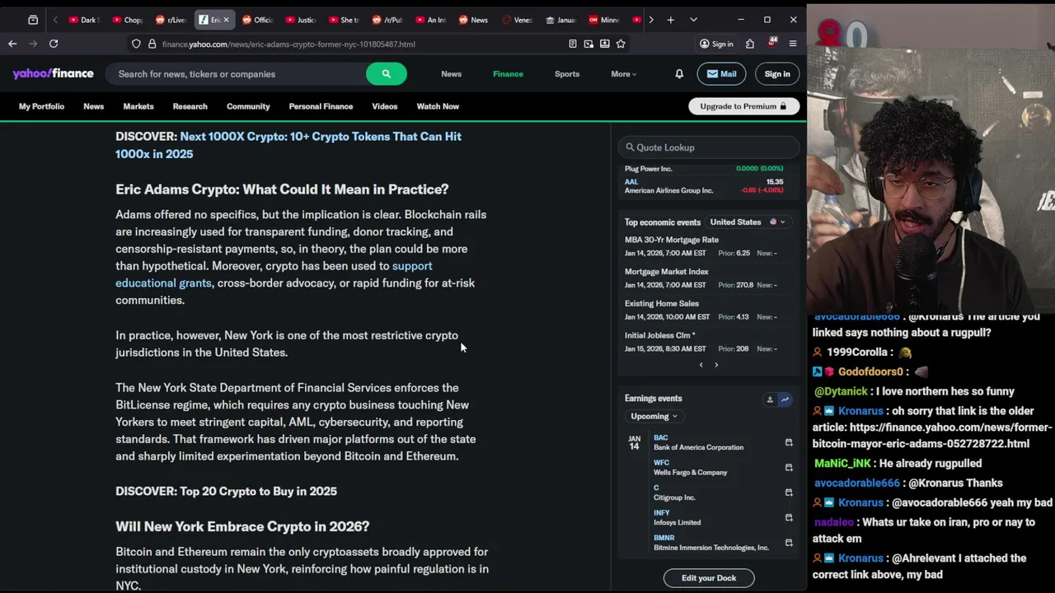This screenshot has height=593, width=1055.
Task: Open the browser hamburger menu
Action: coord(793,44)
